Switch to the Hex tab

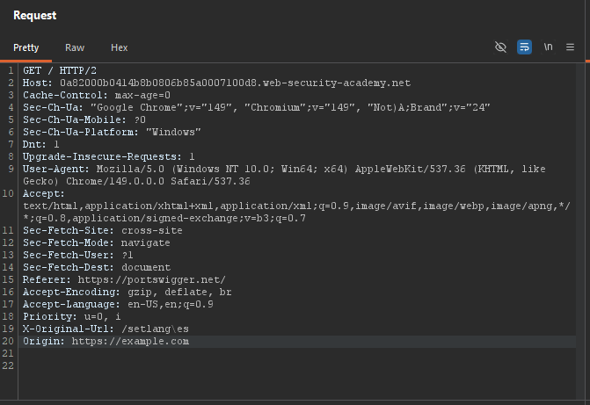point(120,47)
